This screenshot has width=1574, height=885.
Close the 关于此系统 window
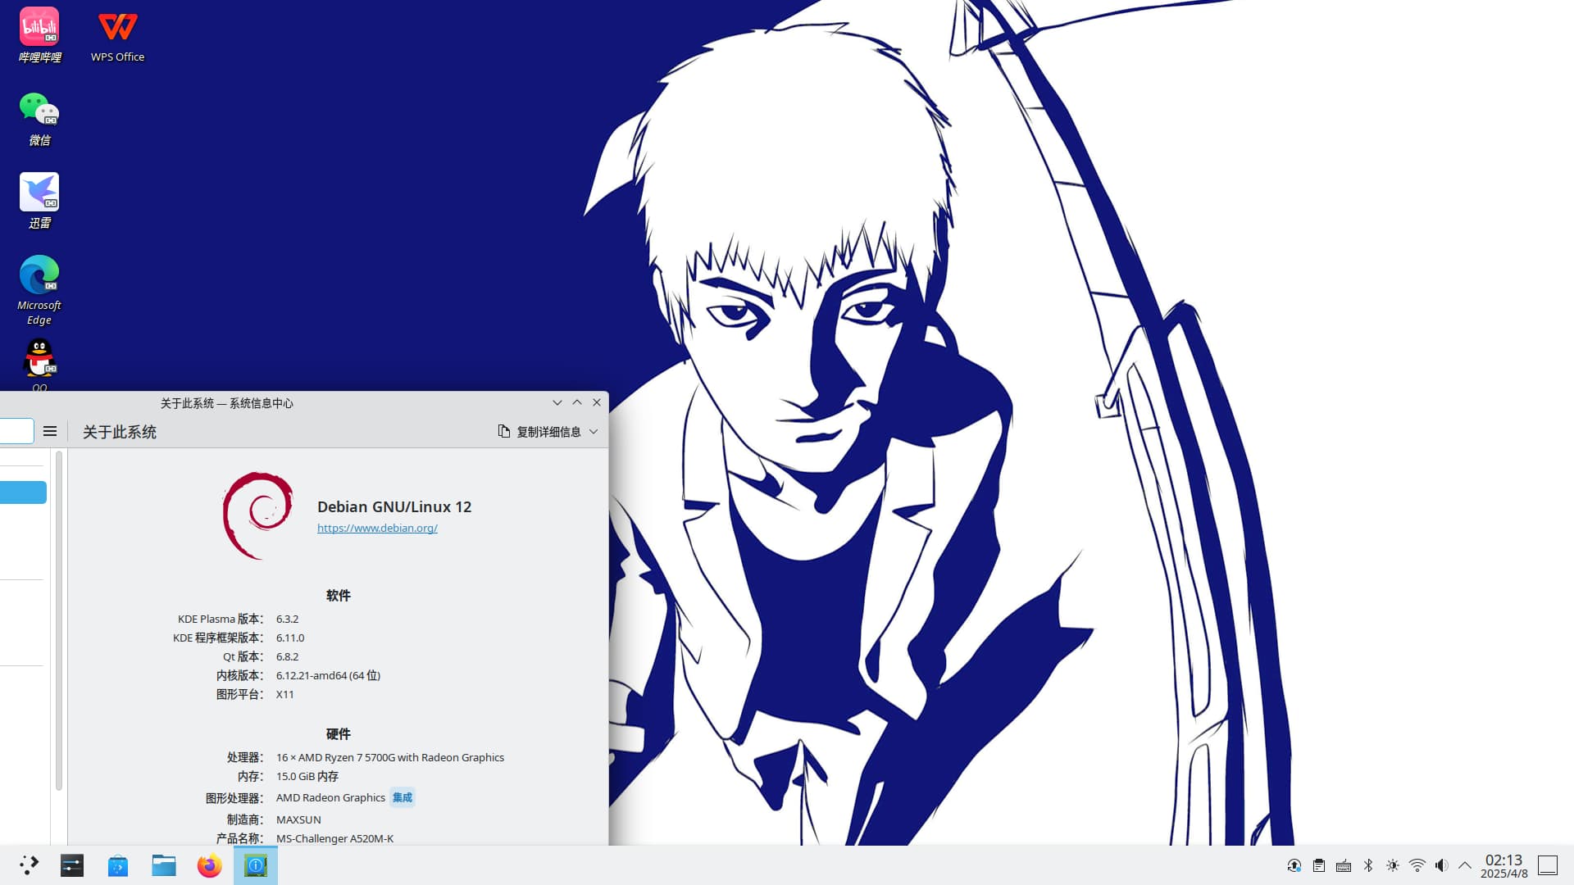(597, 402)
